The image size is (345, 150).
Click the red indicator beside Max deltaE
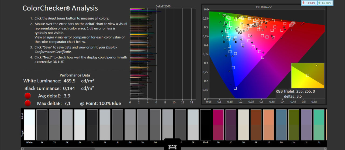[x=27, y=103]
